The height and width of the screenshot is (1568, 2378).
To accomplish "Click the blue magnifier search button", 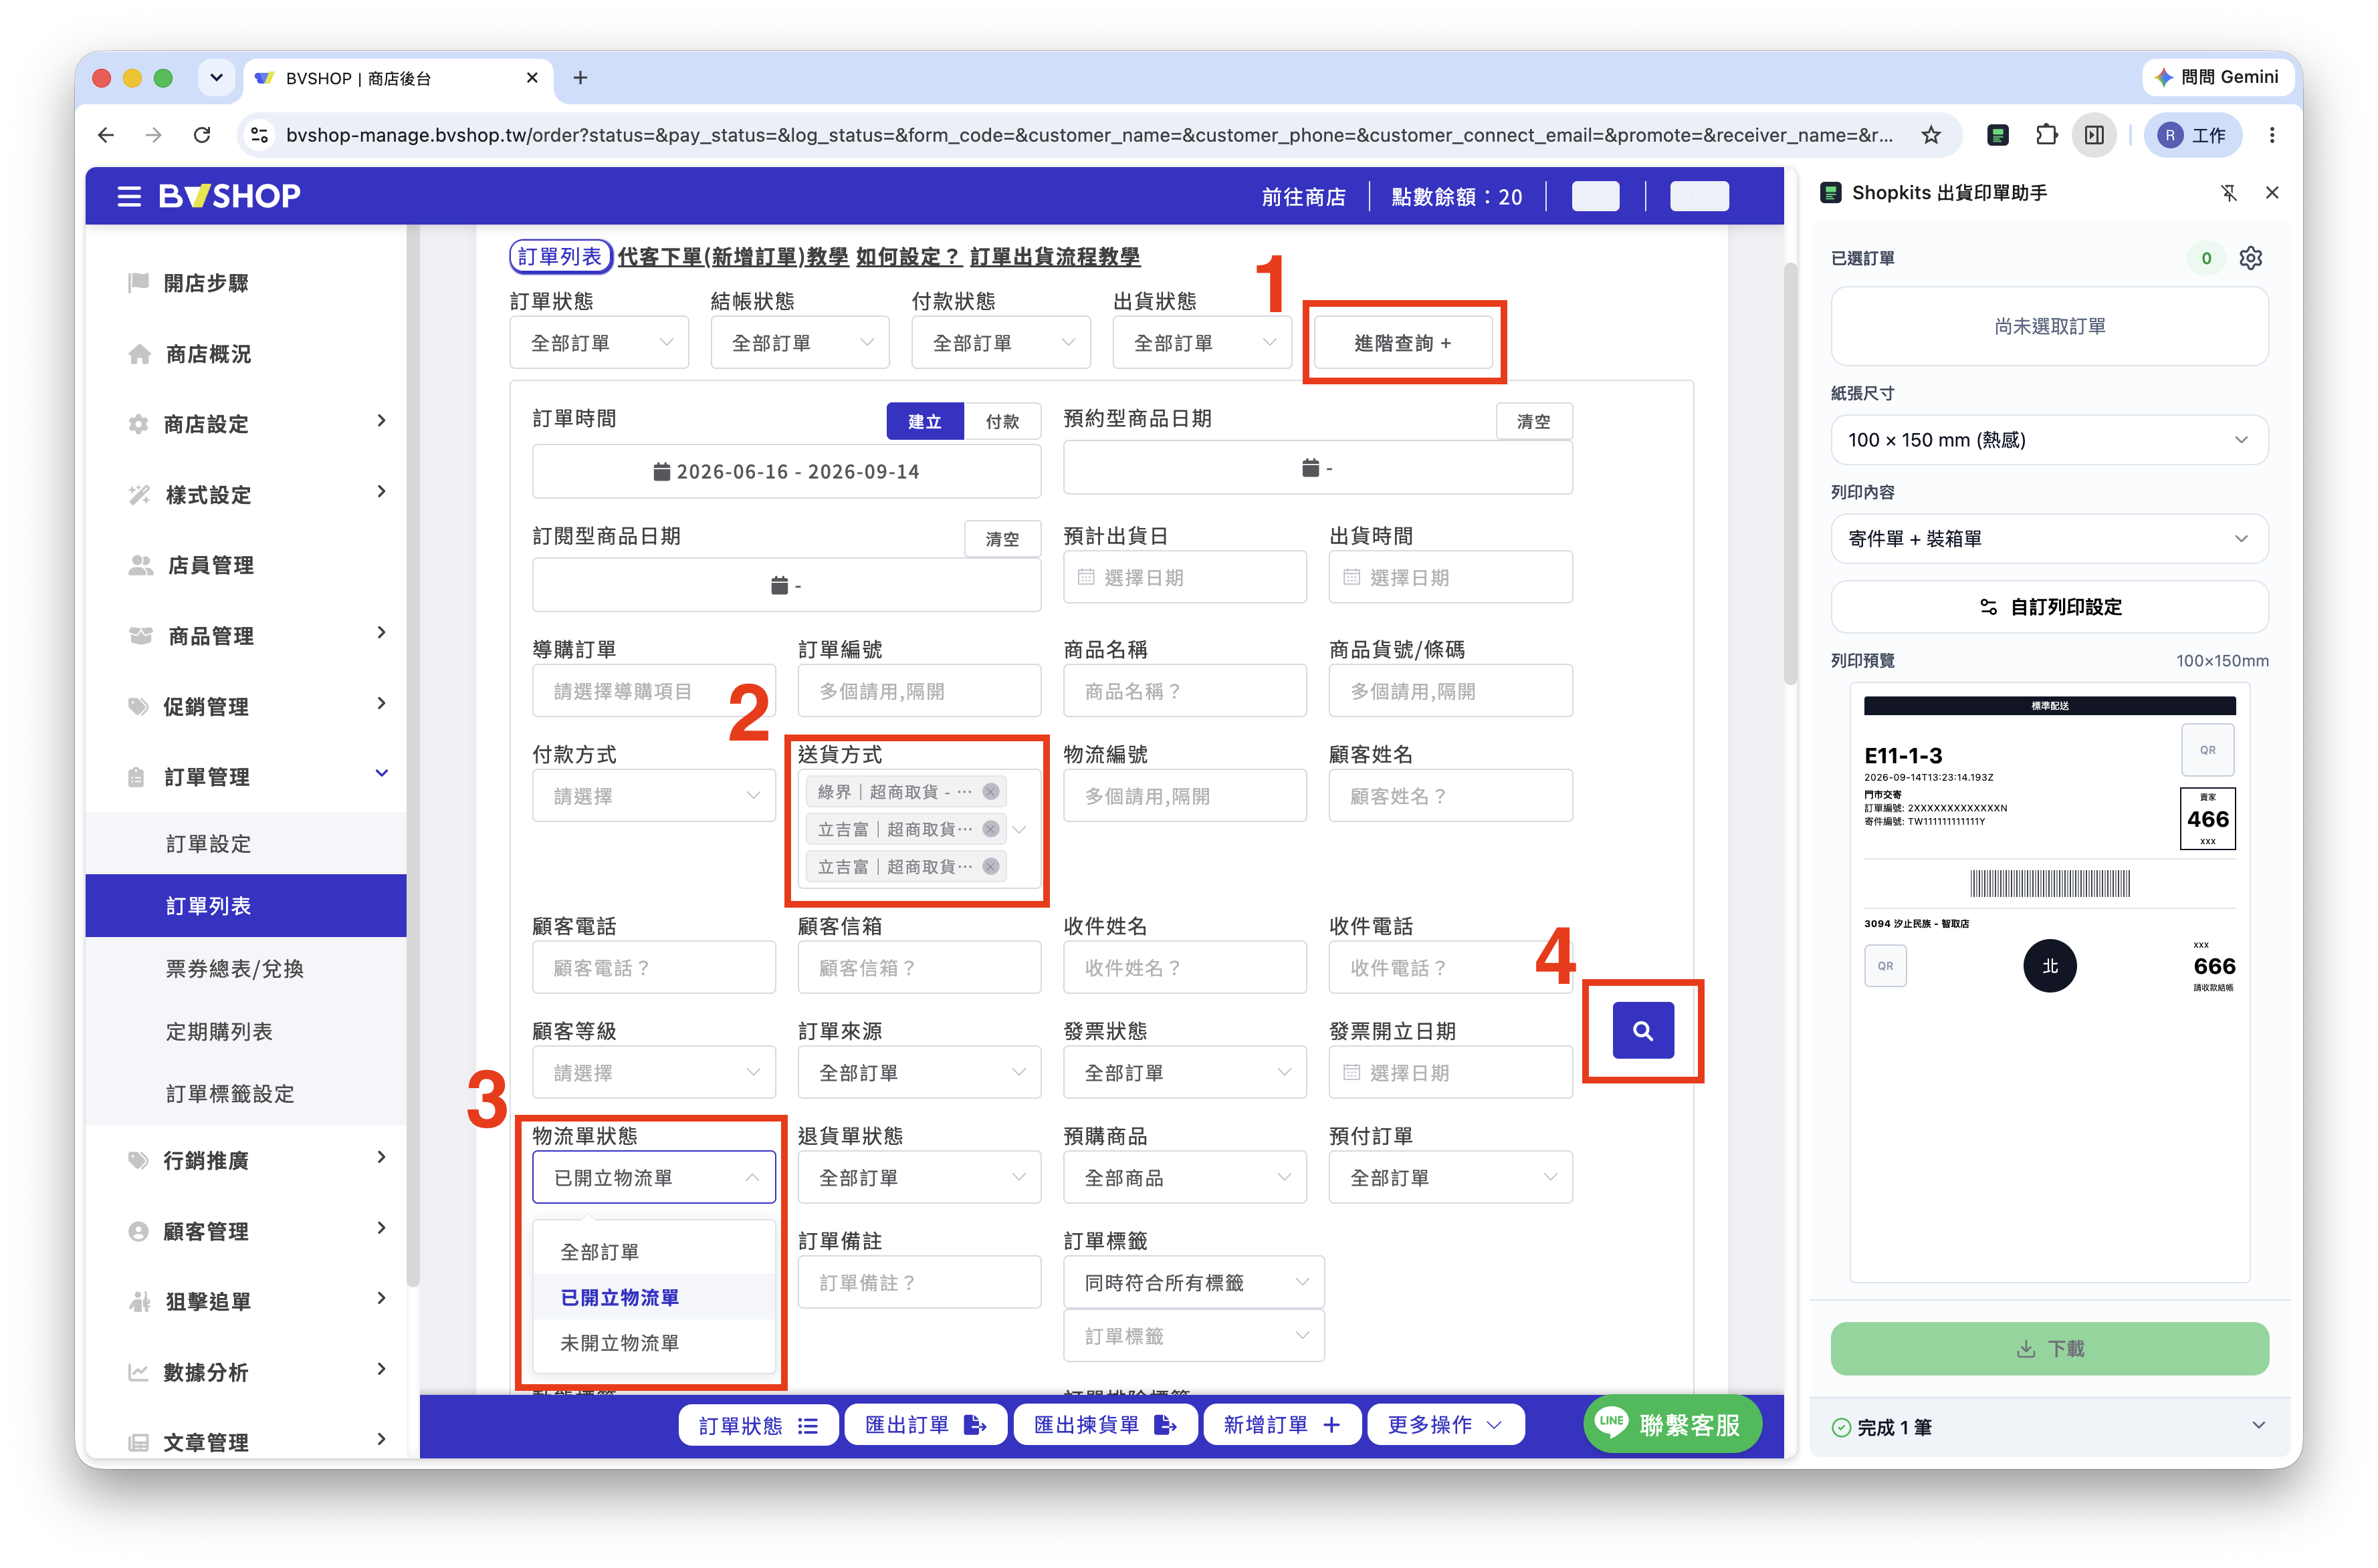I will click(x=1642, y=1030).
